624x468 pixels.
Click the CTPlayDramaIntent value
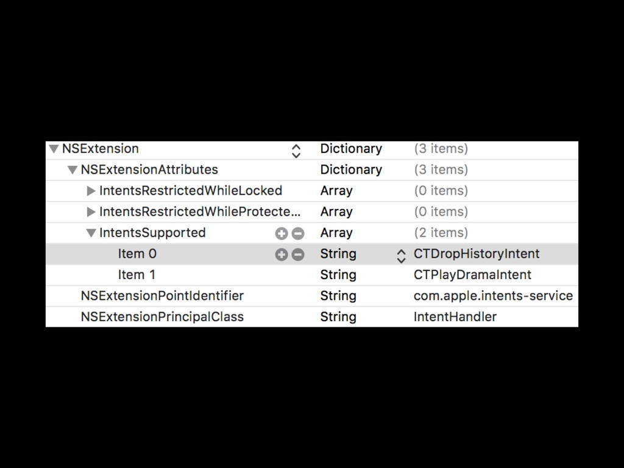click(x=472, y=275)
